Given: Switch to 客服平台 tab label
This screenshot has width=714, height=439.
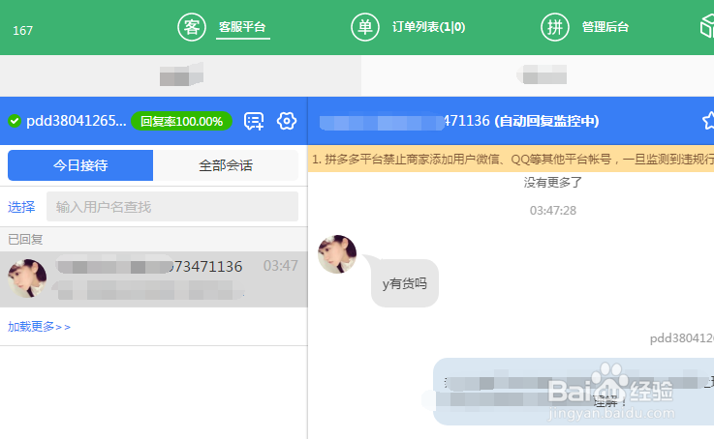Looking at the screenshot, I should point(242,27).
